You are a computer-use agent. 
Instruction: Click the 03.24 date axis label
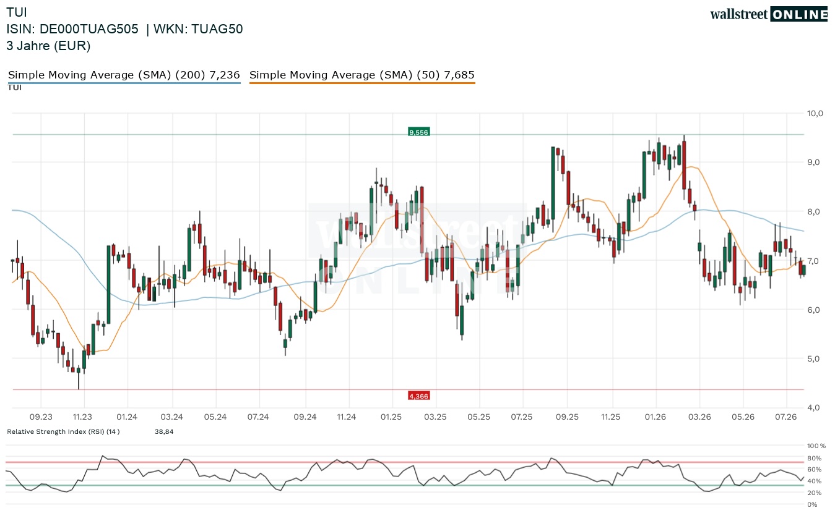[171, 417]
